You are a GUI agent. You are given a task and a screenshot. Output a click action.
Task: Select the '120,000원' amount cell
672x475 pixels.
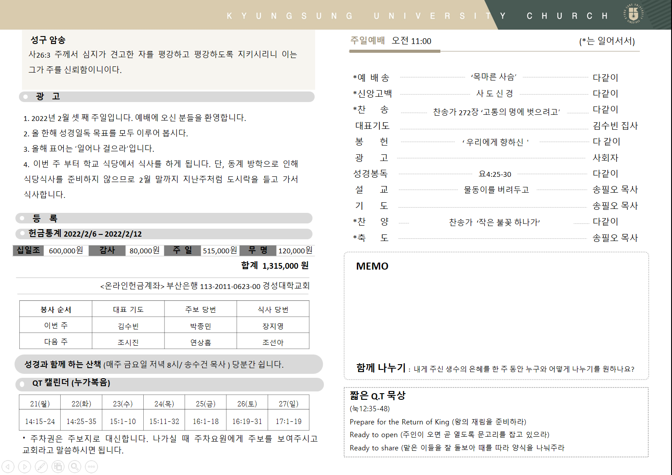pyautogui.click(x=295, y=250)
